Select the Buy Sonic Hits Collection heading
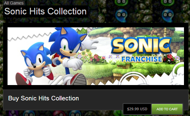 click(43, 98)
